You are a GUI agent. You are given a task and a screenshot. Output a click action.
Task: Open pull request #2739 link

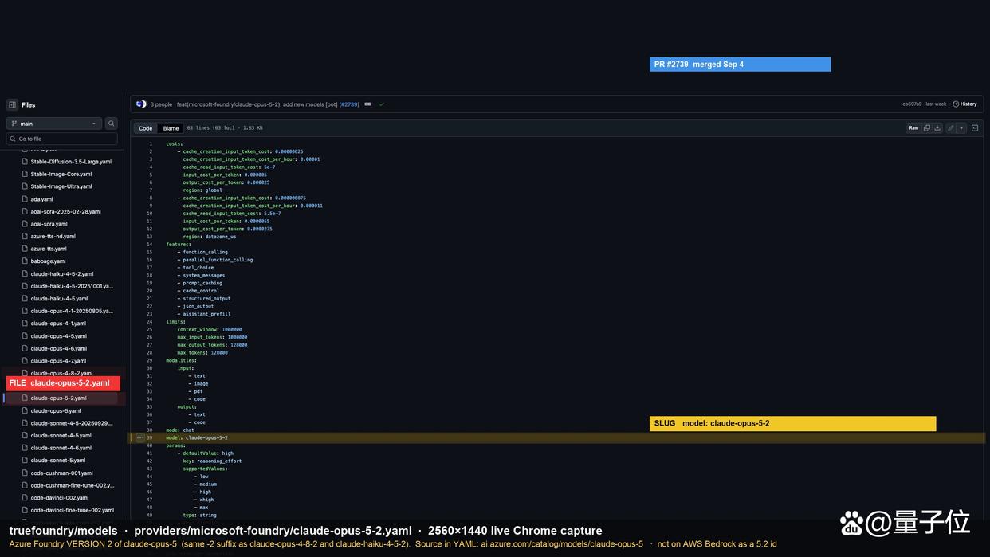pos(349,104)
